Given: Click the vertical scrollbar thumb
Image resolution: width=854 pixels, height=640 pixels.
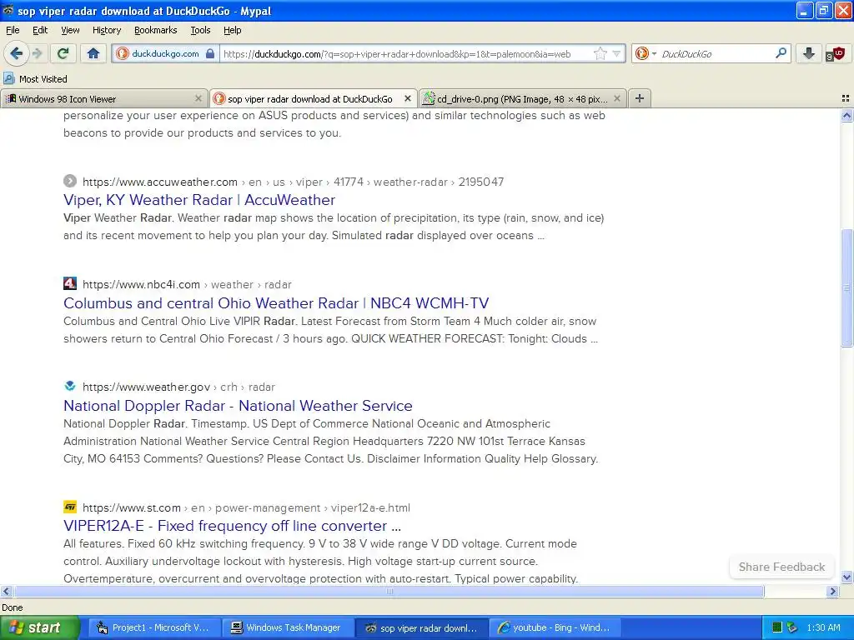Looking at the screenshot, I should [846, 287].
